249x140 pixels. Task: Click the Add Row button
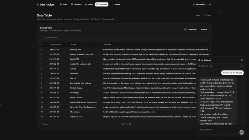click(204, 29)
